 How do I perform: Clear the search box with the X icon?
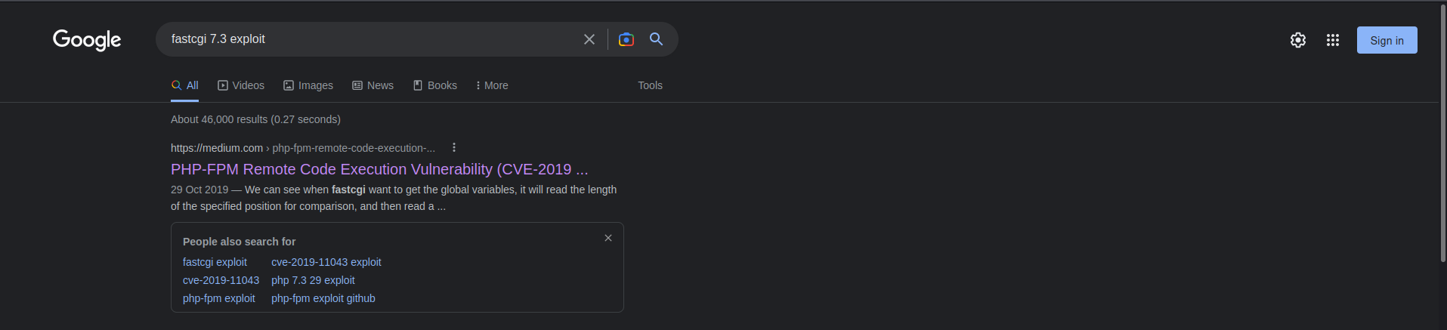point(589,39)
